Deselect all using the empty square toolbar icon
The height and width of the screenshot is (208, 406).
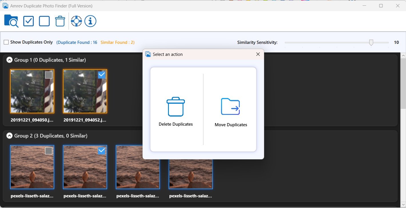click(44, 21)
